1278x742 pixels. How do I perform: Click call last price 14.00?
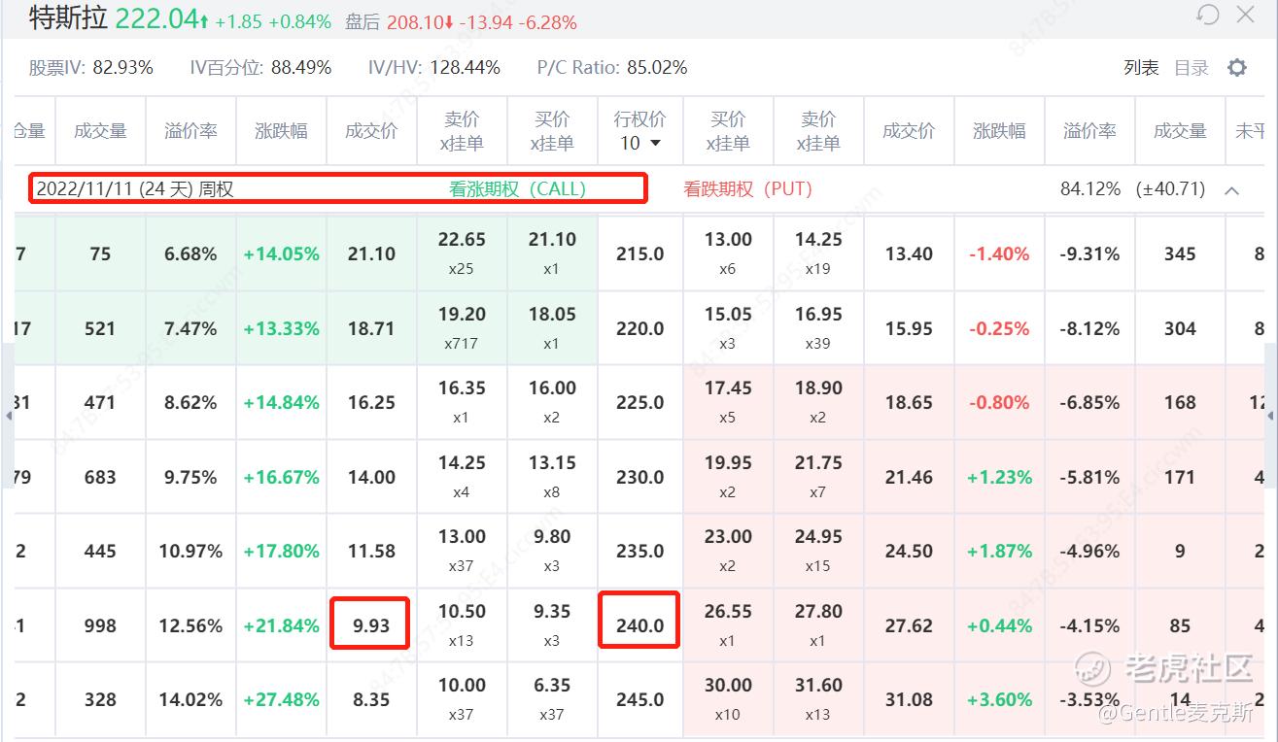(x=371, y=478)
